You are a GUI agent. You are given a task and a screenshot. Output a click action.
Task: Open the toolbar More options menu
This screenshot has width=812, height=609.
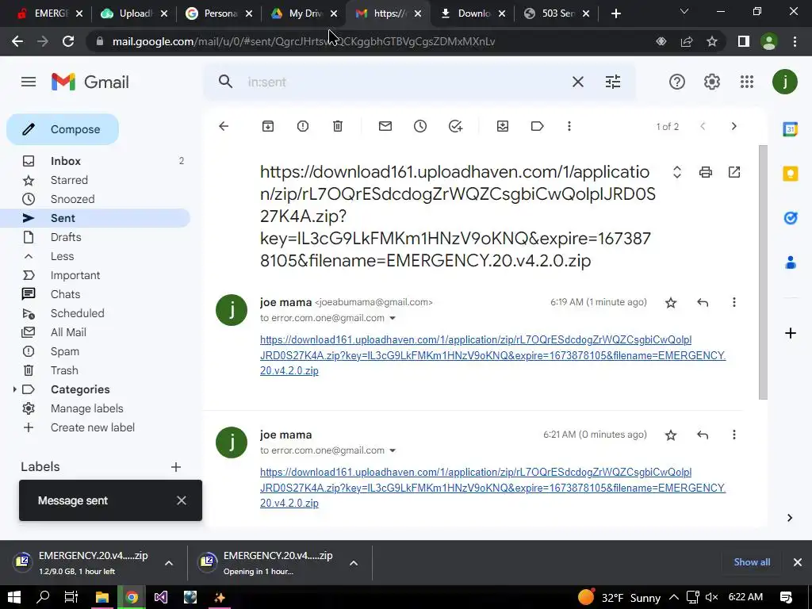coord(569,126)
